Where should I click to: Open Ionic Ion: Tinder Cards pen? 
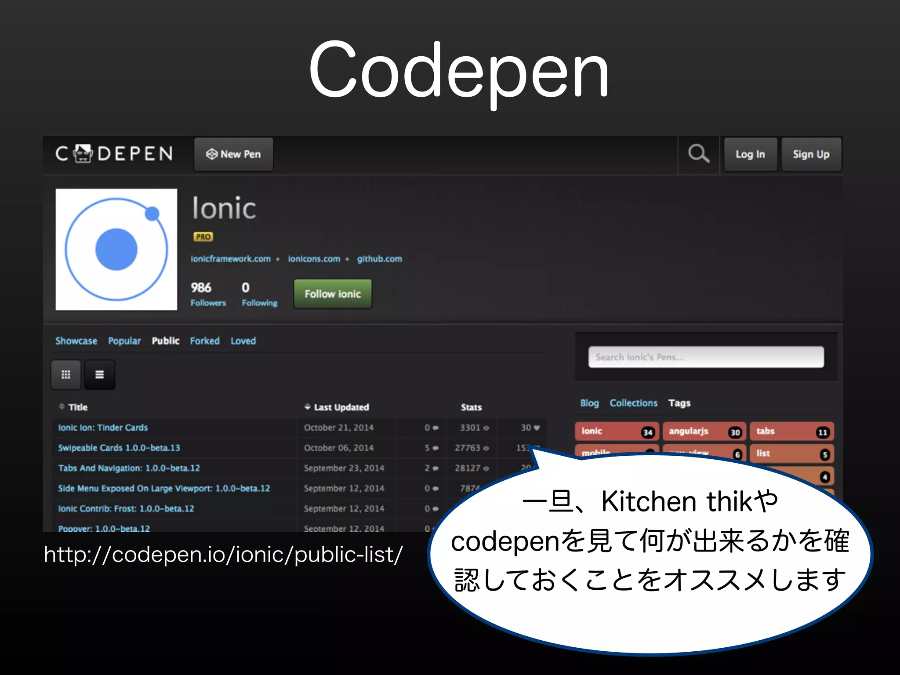(x=103, y=428)
